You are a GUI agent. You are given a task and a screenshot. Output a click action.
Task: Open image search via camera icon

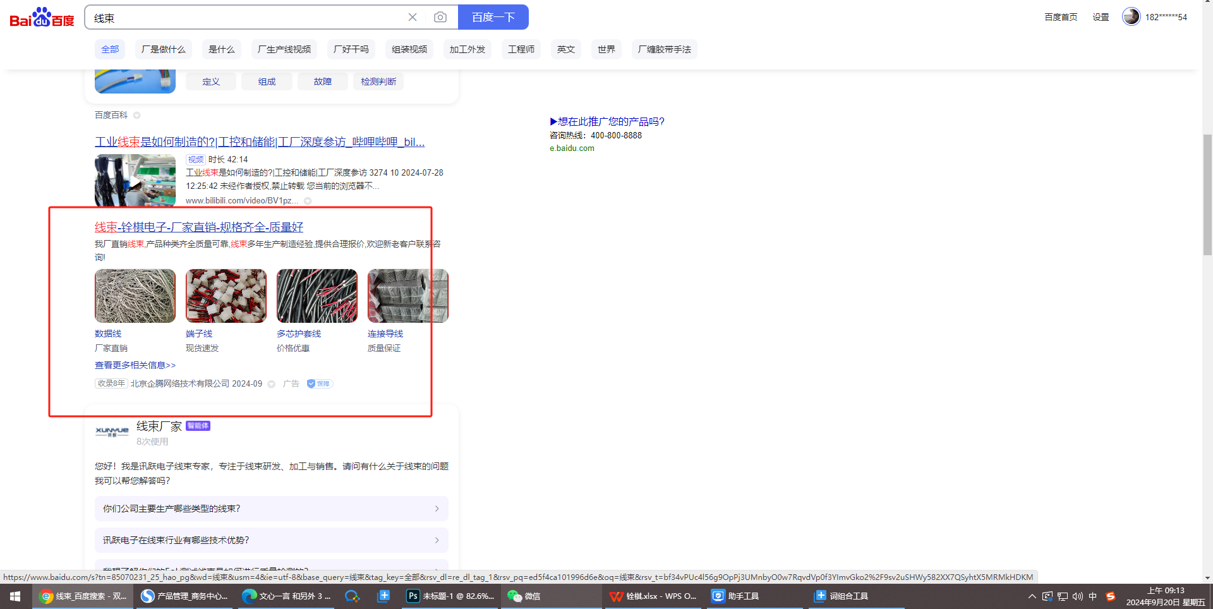pos(440,17)
